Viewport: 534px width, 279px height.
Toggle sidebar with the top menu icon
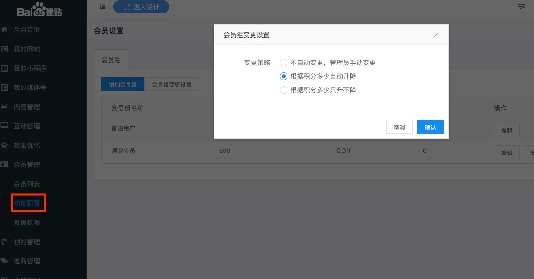click(x=103, y=7)
